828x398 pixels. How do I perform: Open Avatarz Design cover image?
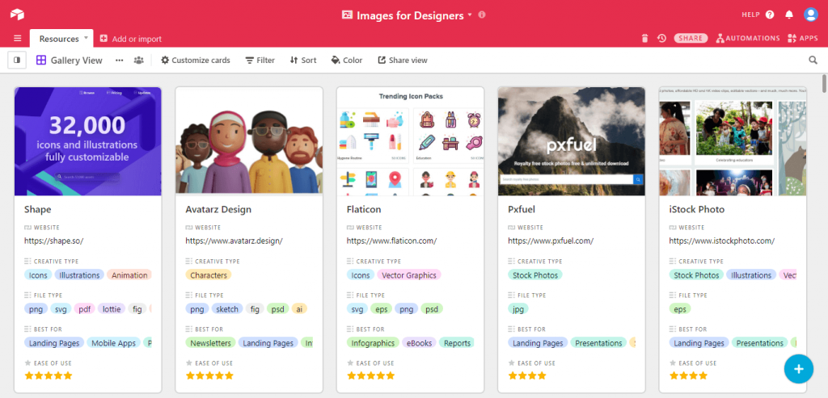249,141
